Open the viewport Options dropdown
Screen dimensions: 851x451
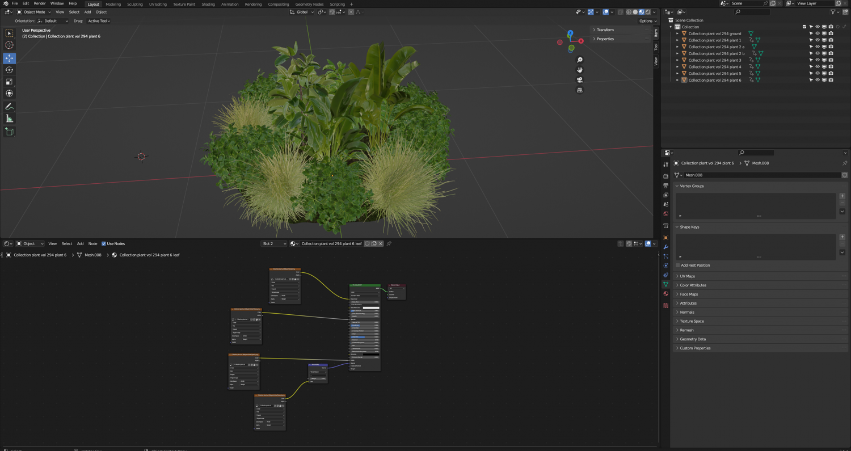pos(647,21)
